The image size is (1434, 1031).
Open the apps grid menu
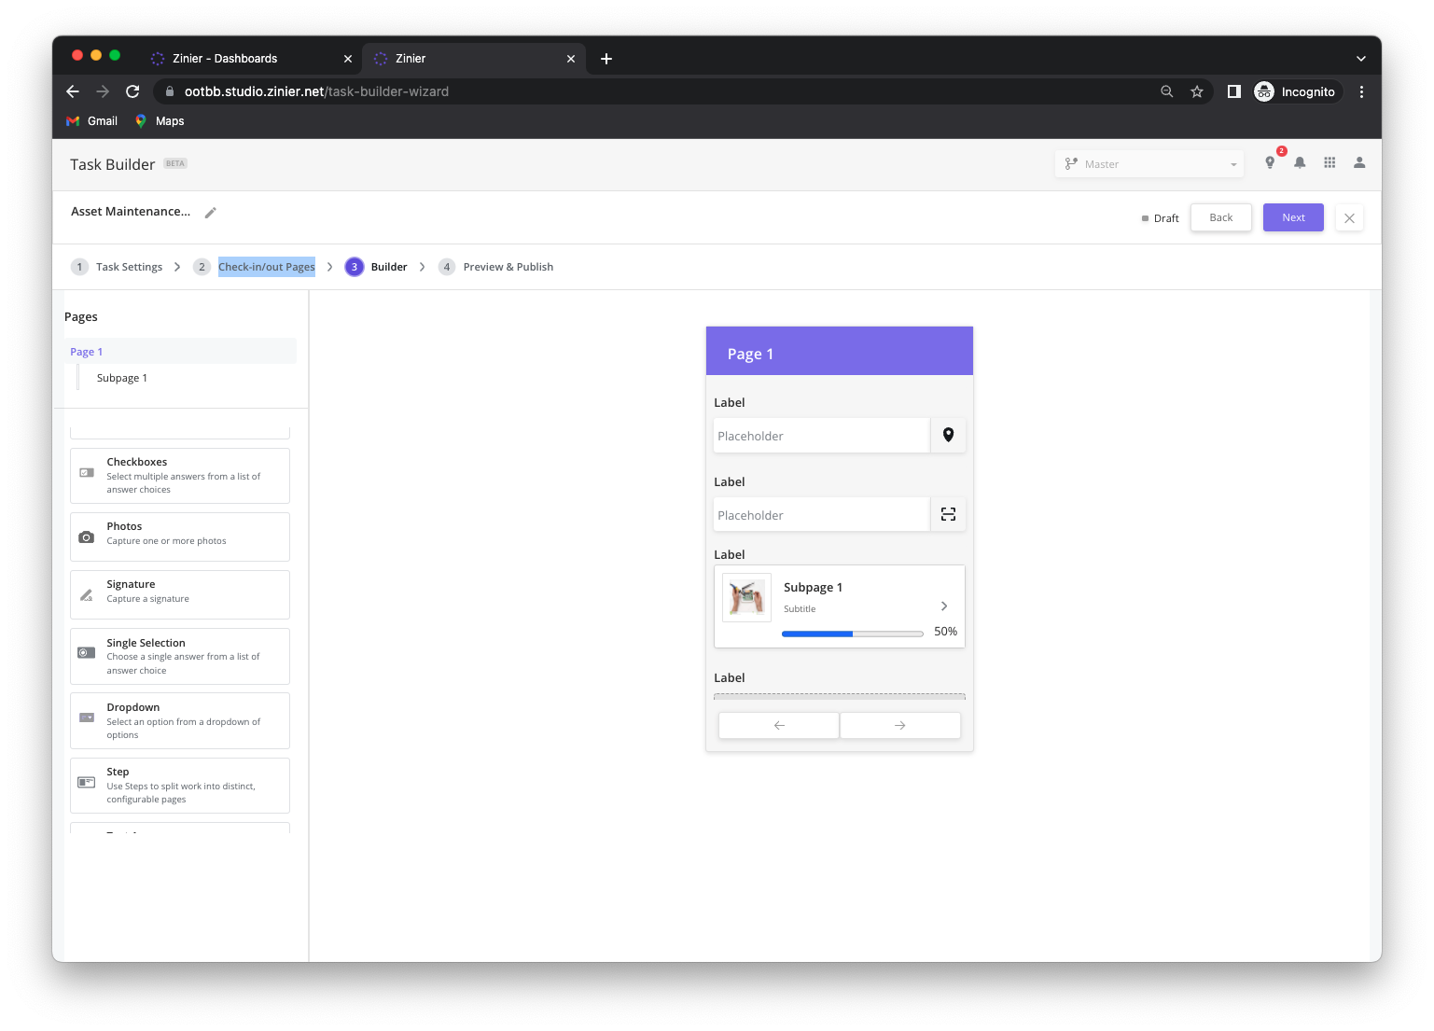click(x=1330, y=162)
